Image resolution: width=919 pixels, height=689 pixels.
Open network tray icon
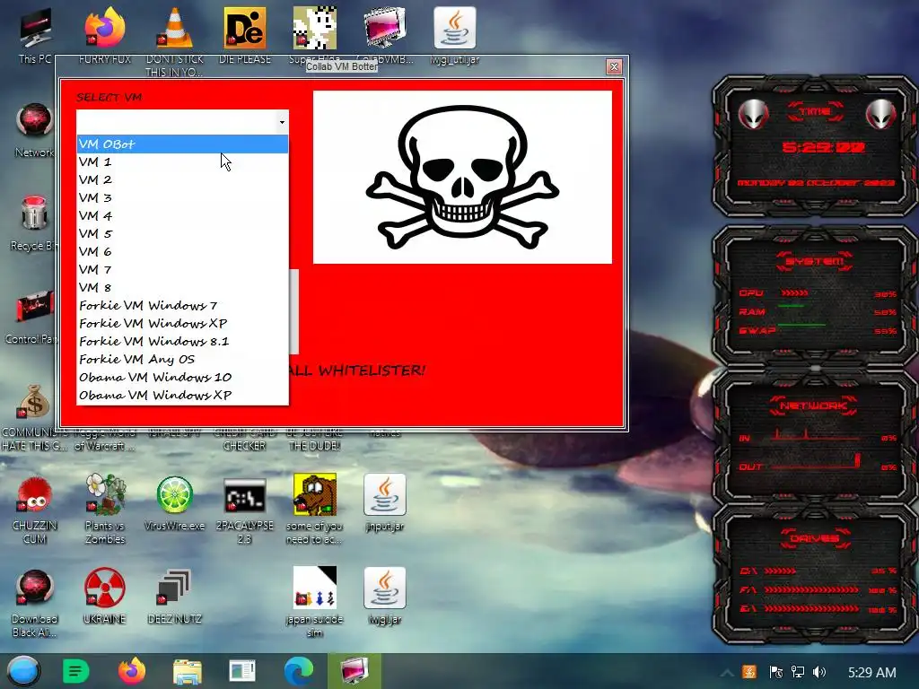(x=798, y=672)
